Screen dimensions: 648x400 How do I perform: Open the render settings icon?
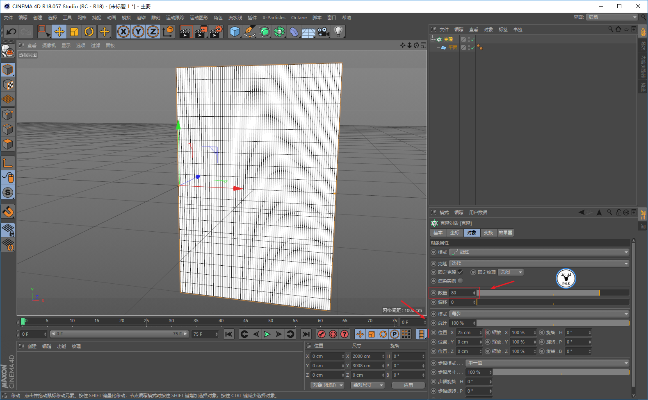(x=216, y=32)
